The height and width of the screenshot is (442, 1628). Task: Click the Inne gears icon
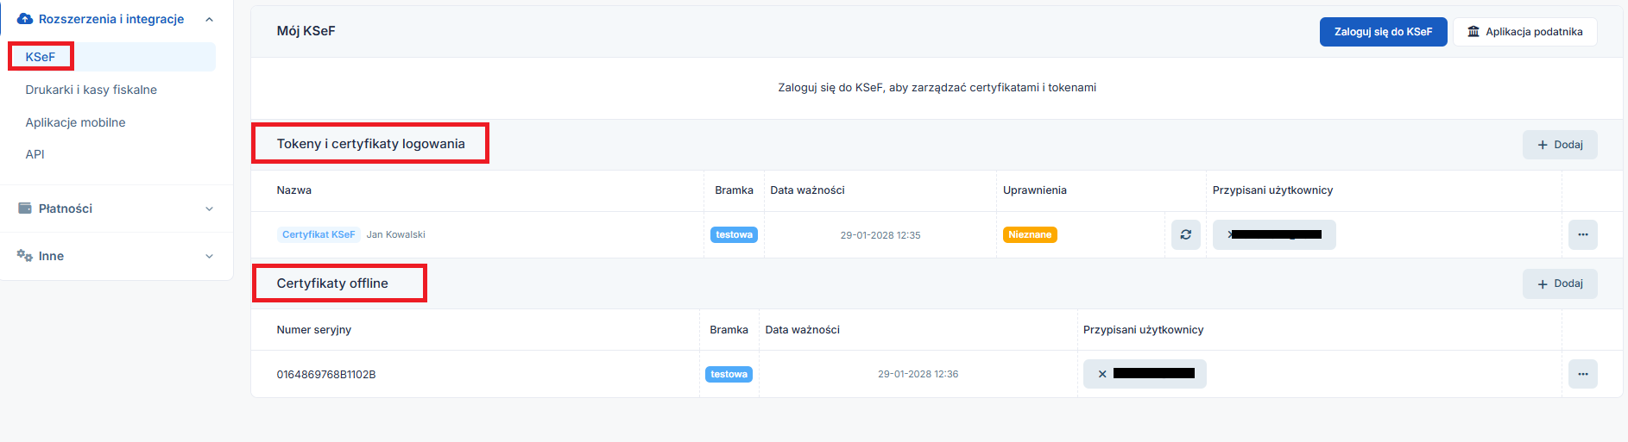click(25, 256)
